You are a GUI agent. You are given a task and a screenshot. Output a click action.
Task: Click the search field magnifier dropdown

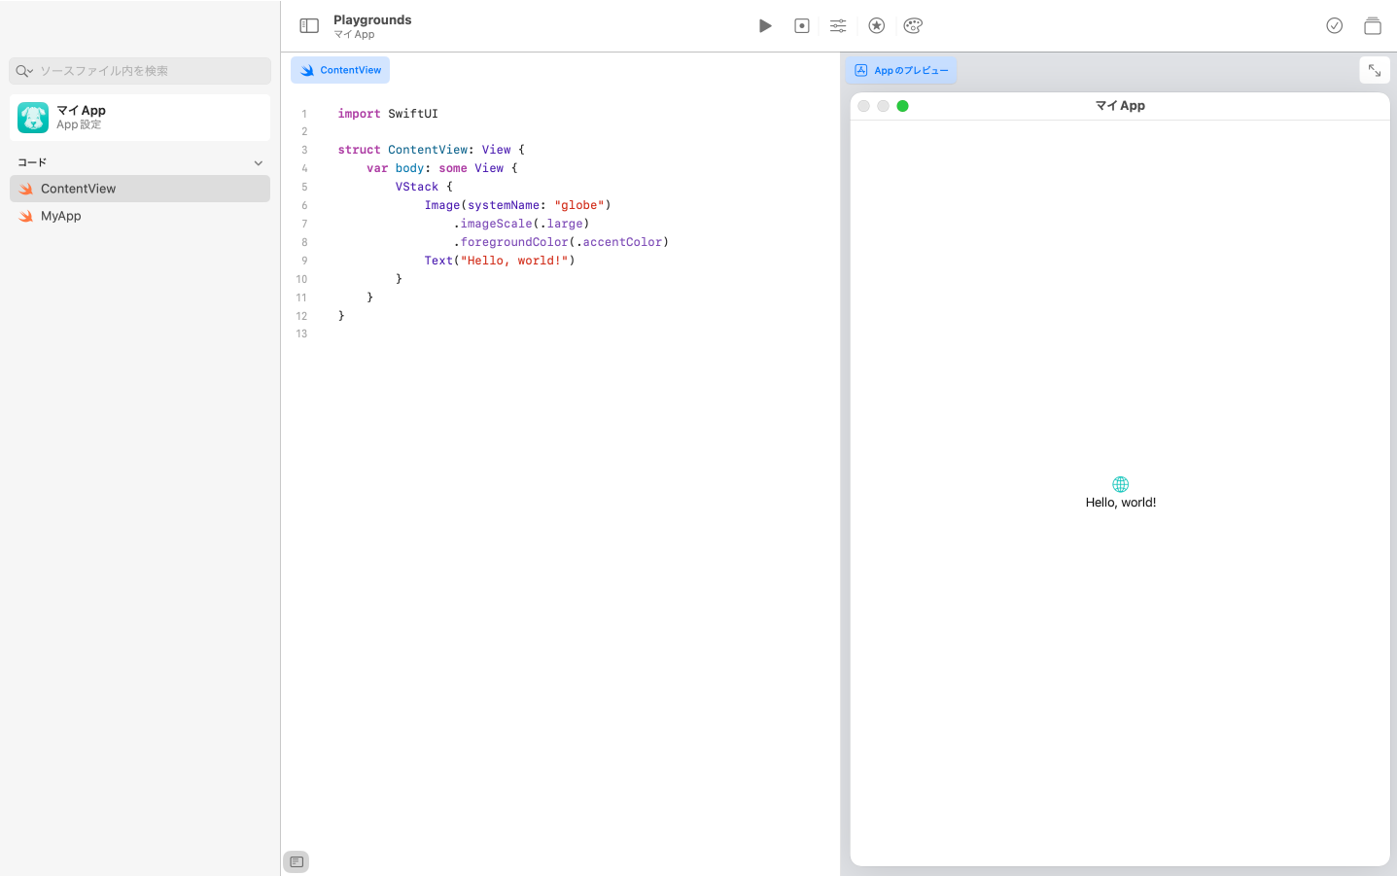pyautogui.click(x=24, y=70)
